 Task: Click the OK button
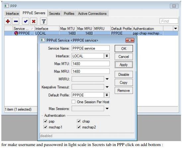[x=124, y=48]
